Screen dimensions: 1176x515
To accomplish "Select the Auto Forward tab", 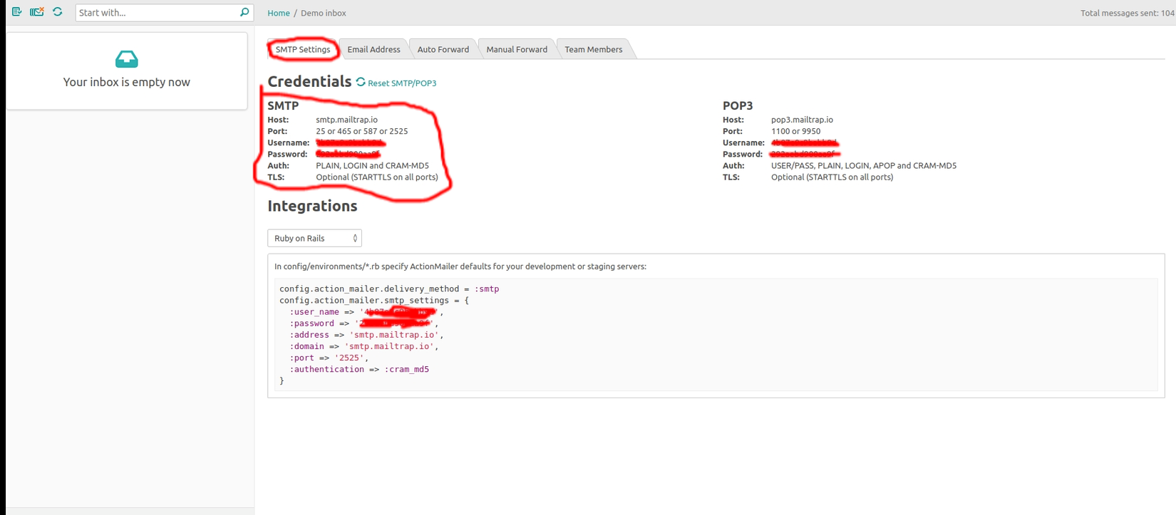I will (x=443, y=49).
